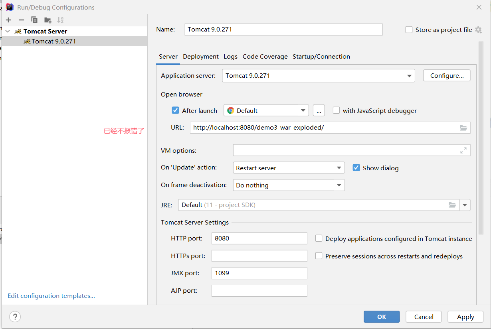Open the Application server dropdown
The image size is (491, 329).
click(x=318, y=76)
